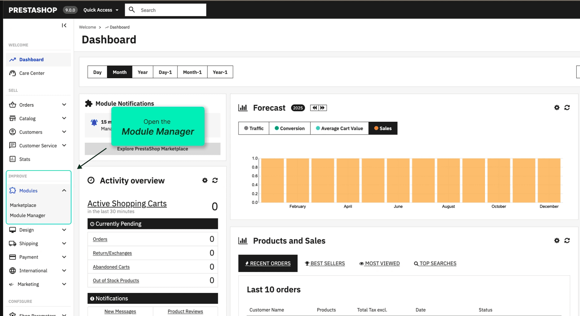Collapse the Modules menu chevron

coord(64,190)
